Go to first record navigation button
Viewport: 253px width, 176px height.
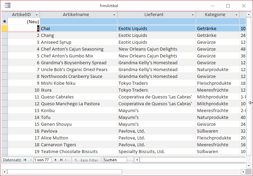[x=25, y=160]
